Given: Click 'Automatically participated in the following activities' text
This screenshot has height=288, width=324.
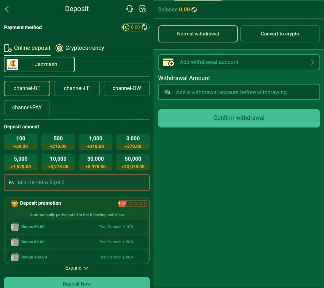Looking at the screenshot, I should (77, 215).
